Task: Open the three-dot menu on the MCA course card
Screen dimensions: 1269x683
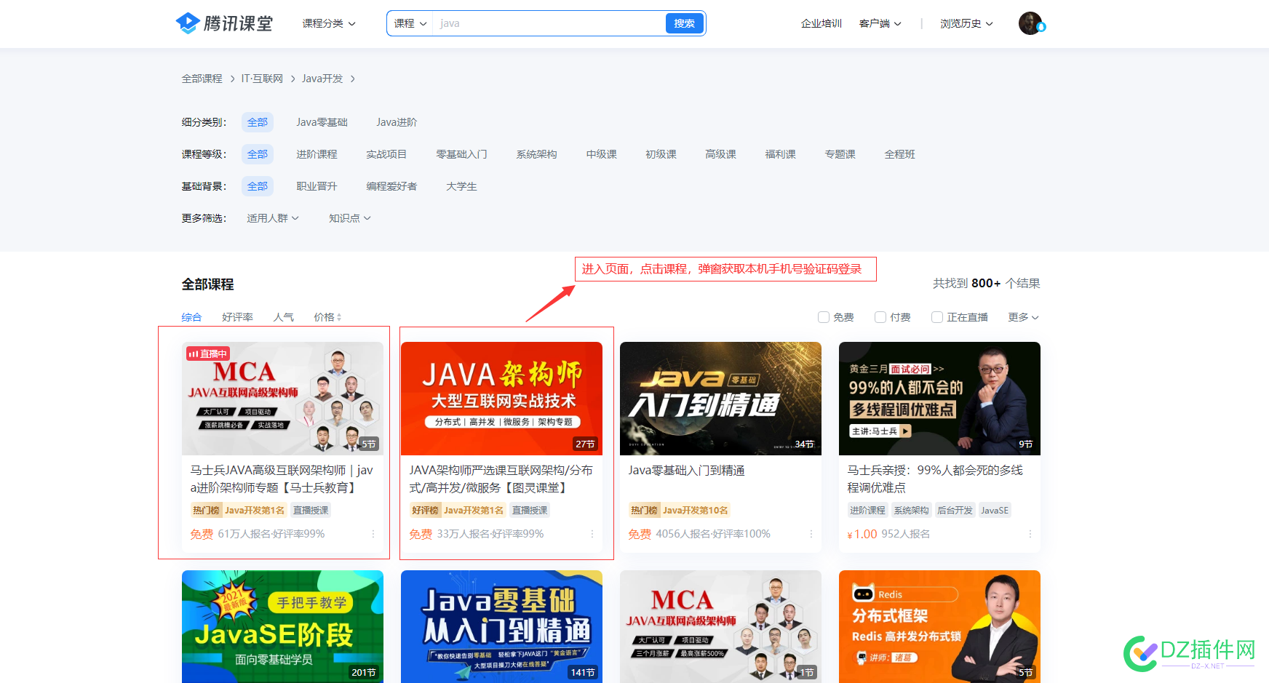Action: (373, 534)
